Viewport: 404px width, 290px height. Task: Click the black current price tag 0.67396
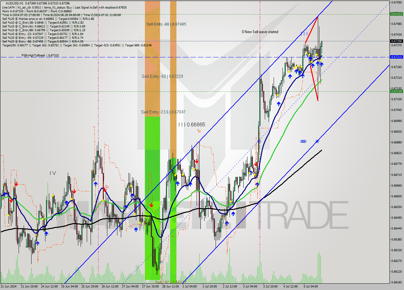pyautogui.click(x=396, y=41)
